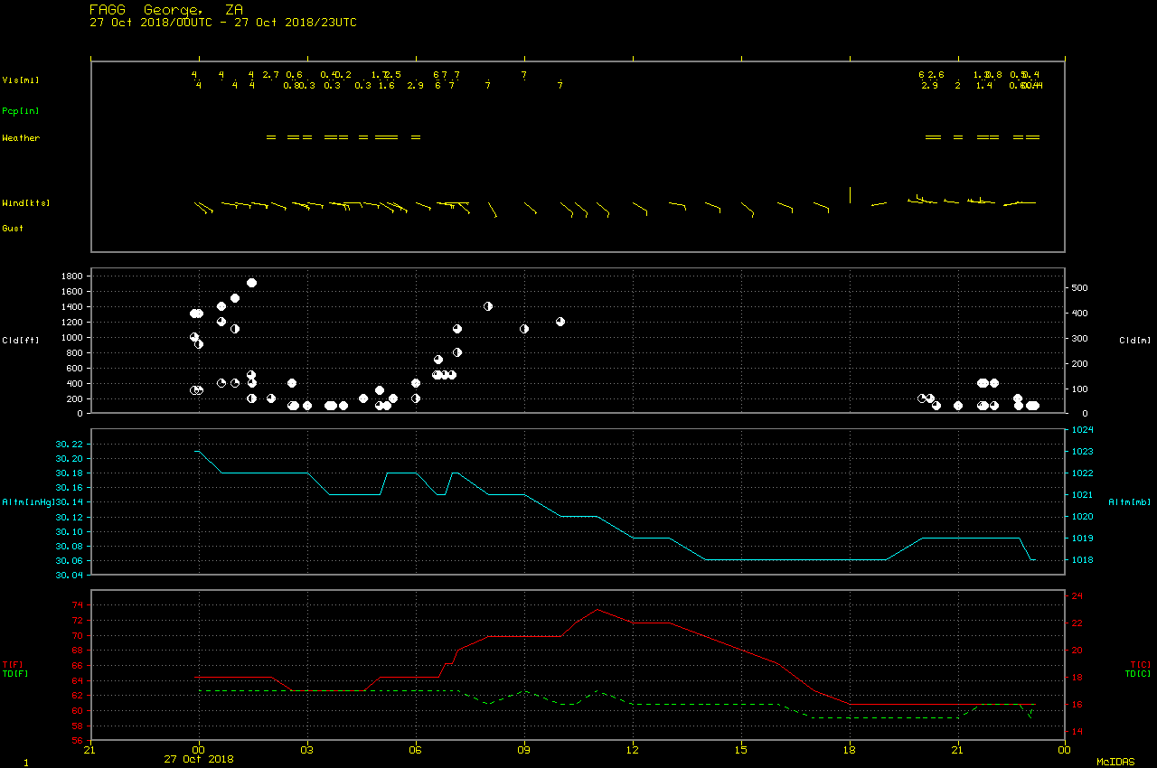Click the highest cloud marker at 1700 ft
The width and height of the screenshot is (1157, 768).
click(x=251, y=283)
